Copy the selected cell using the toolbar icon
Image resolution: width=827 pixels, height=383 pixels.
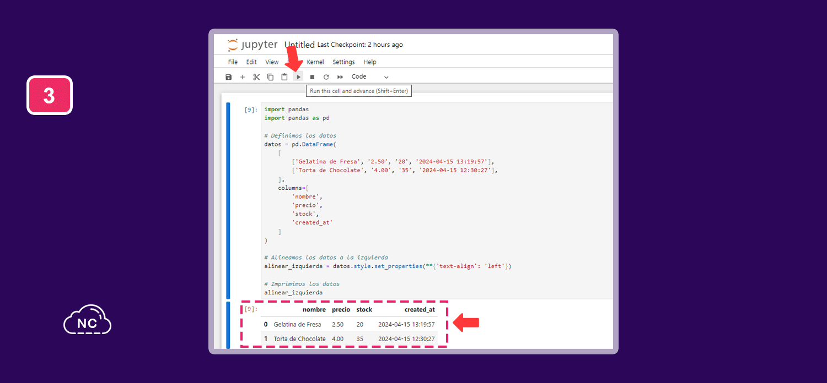tap(270, 77)
